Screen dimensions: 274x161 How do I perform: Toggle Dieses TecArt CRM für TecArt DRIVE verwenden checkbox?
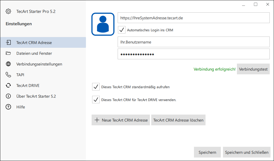coord(96,100)
